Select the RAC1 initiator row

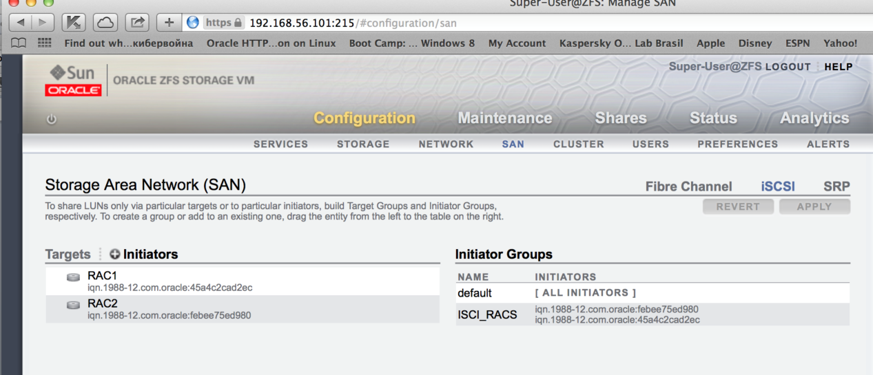pyautogui.click(x=243, y=281)
